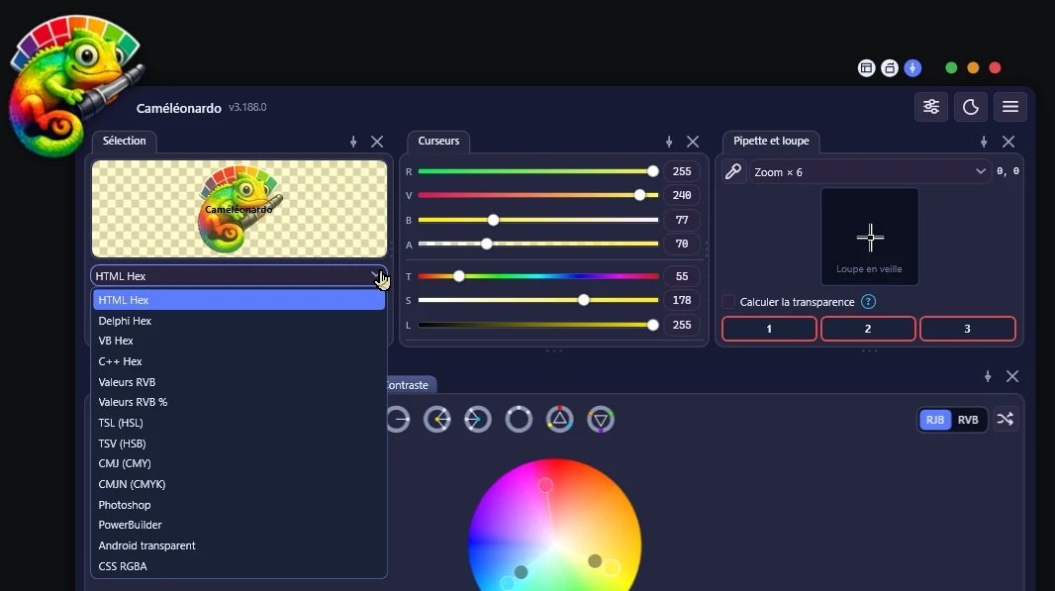Click magnifier preset button 1
The image size is (1055, 591).
769,329
